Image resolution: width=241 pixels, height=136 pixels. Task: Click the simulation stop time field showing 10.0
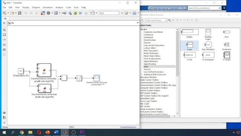coord(109,13)
